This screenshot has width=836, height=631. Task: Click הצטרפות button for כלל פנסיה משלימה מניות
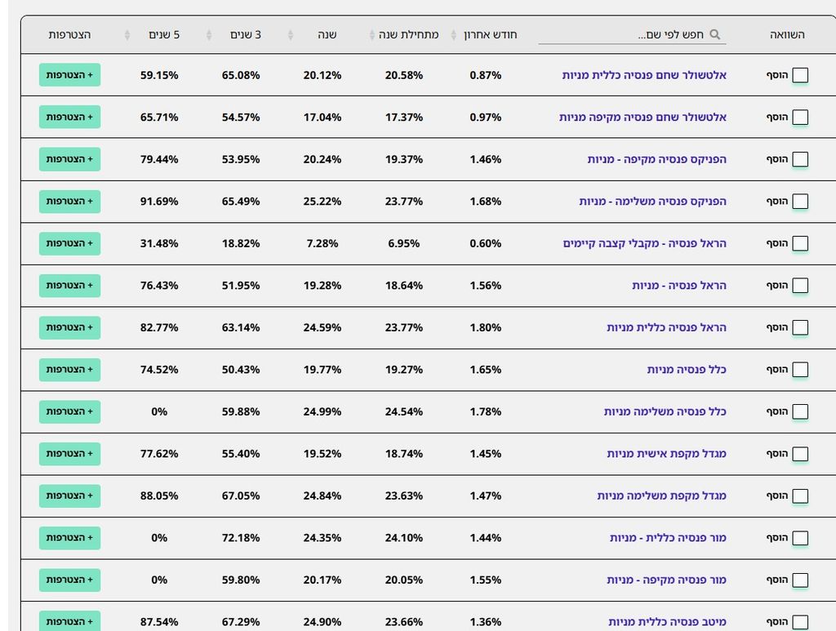pos(70,412)
